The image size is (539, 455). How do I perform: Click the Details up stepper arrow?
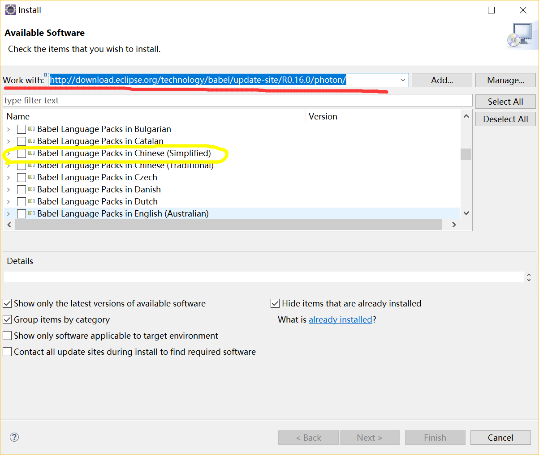tap(529, 275)
